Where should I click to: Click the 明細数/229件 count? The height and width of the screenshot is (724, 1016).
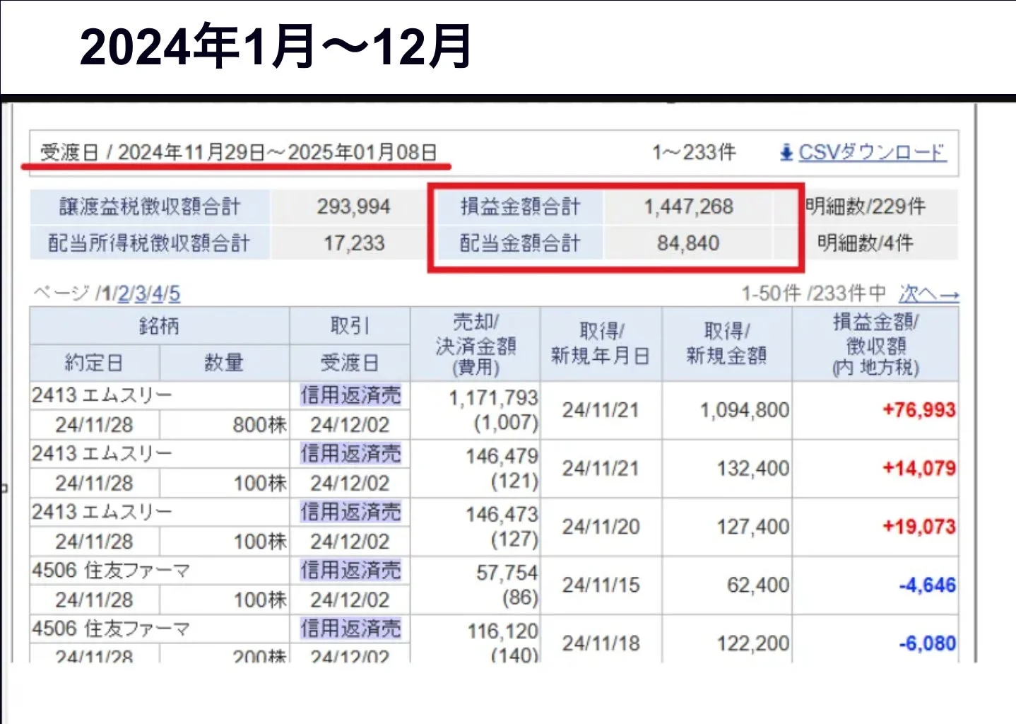pos(866,206)
